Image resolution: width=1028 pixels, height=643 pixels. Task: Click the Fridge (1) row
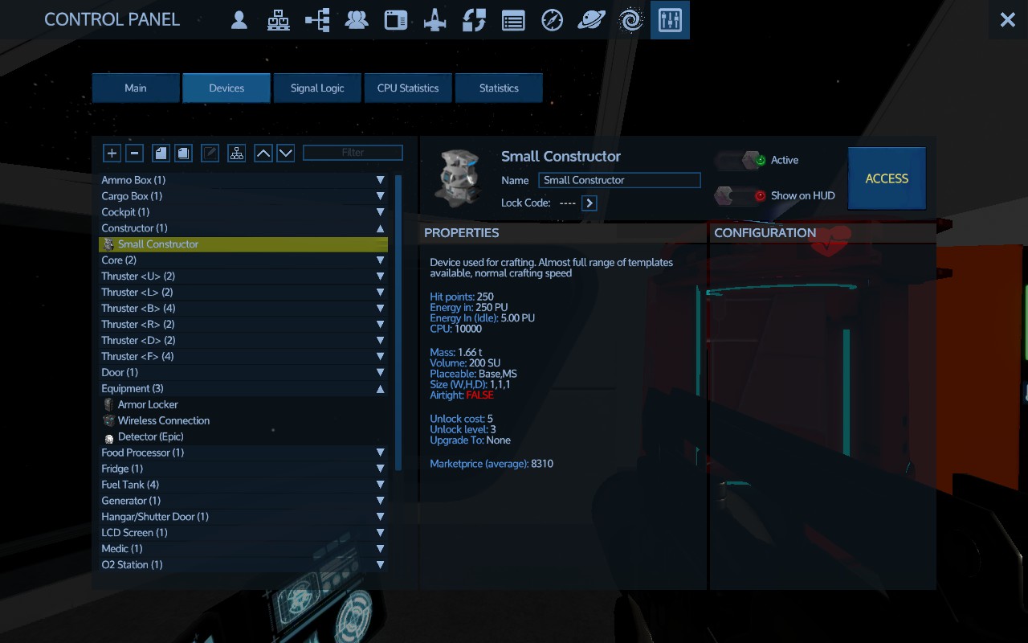click(243, 469)
